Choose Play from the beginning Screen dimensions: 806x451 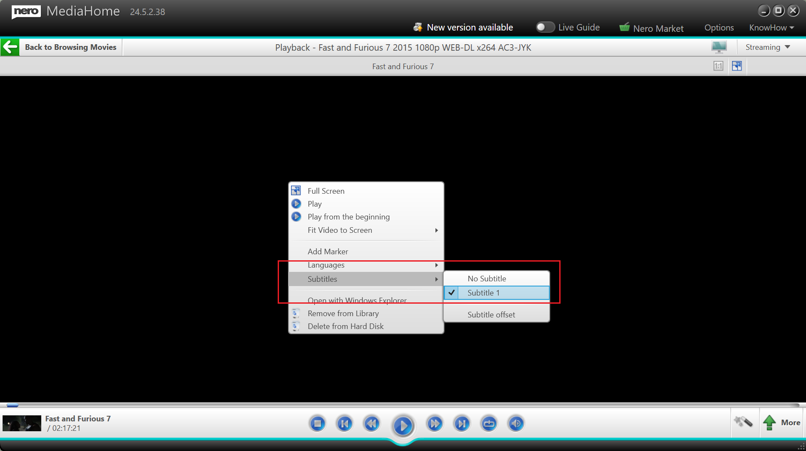point(366,217)
